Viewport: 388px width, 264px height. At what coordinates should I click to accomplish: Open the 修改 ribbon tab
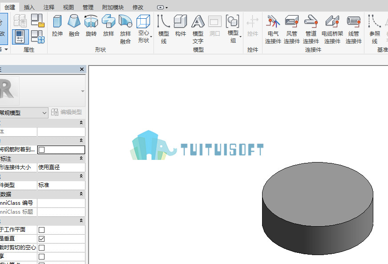click(138, 8)
